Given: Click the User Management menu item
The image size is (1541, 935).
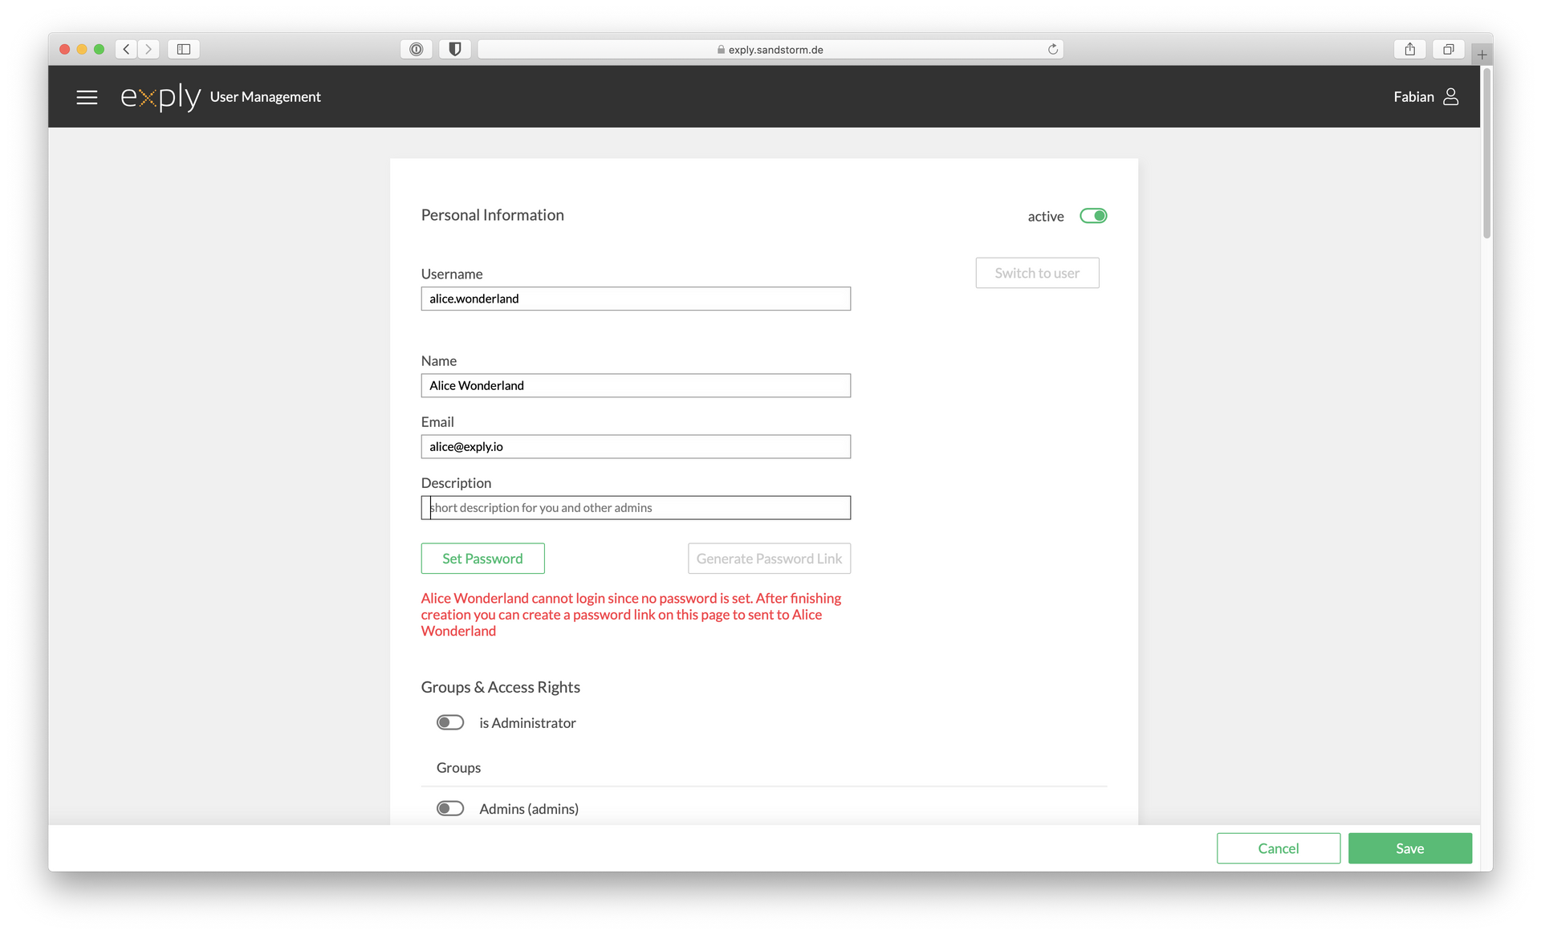Looking at the screenshot, I should 264,96.
